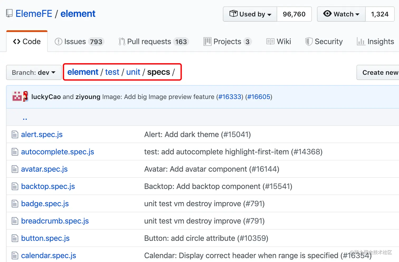399x262 pixels.
Task: Click the file icon next to alert.spec.js
Action: click(15, 135)
